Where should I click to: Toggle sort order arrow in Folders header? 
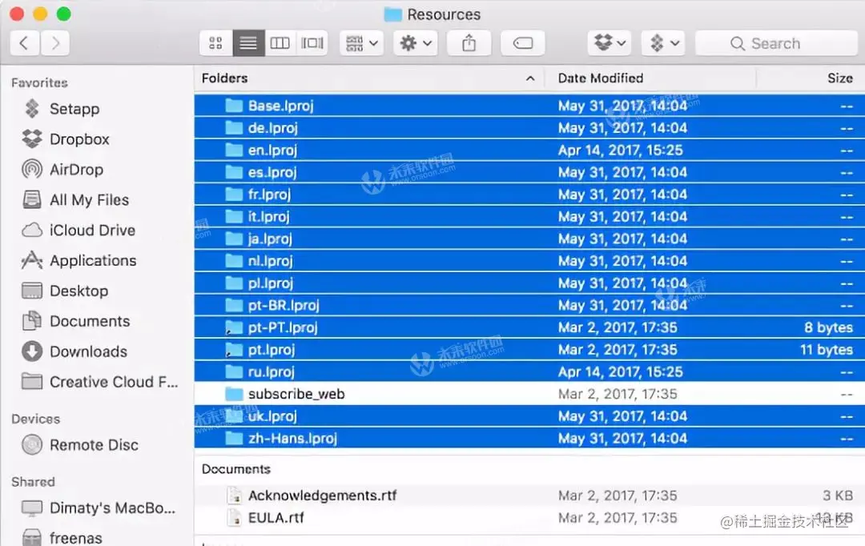(x=530, y=78)
